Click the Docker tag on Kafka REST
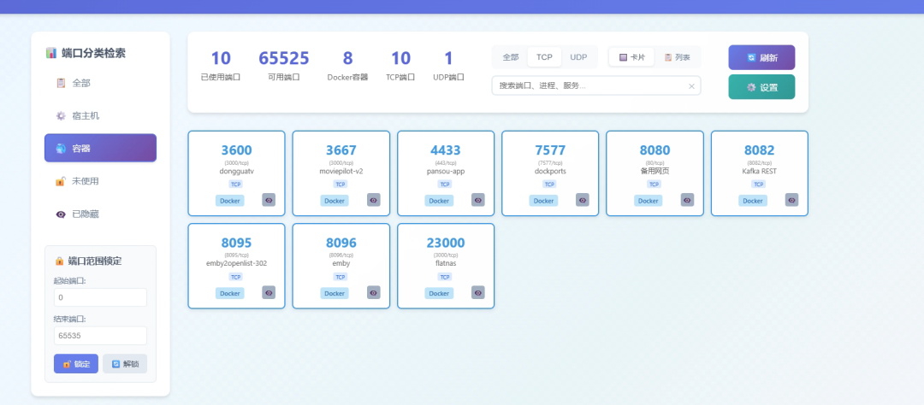924x405 pixels. (x=752, y=201)
